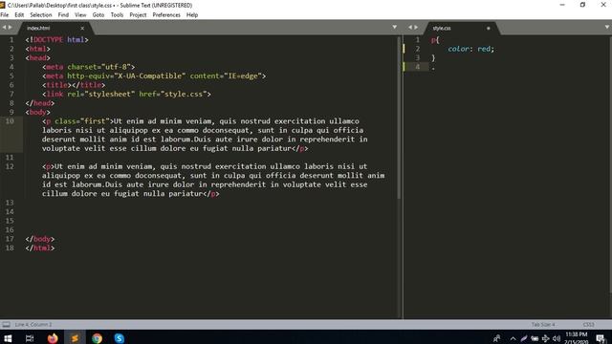Launch Firefox from taskbar
This screenshot has height=344, width=612.
53,338
